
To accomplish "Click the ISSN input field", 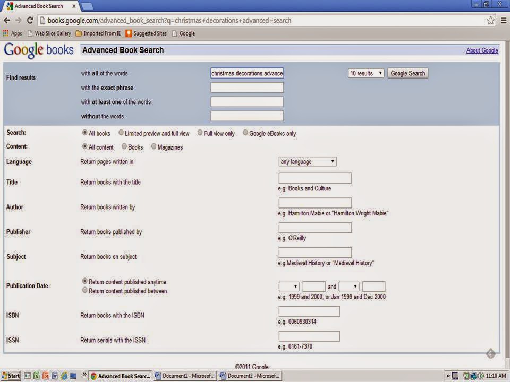I will click(309, 336).
